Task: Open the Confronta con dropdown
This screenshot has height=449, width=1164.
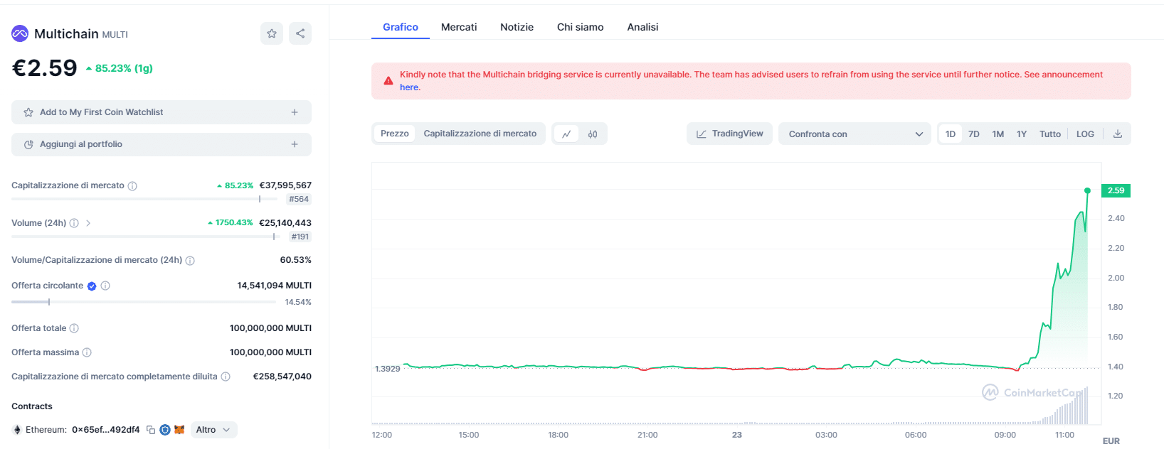Action: click(855, 134)
